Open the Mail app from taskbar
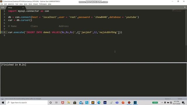Screen dimensions: 187x105 [81, 102]
